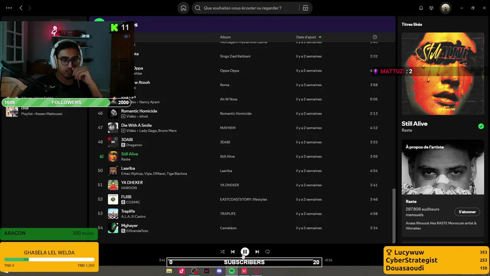Open the Sings Ziad Rahbani album link
This screenshot has height=276, width=490.
pyautogui.click(x=235, y=56)
